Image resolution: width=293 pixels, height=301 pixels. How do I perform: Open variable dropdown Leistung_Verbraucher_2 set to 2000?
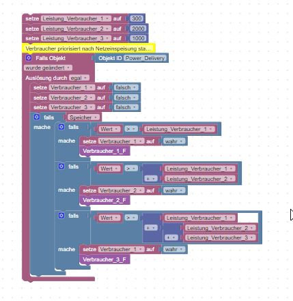click(x=76, y=29)
